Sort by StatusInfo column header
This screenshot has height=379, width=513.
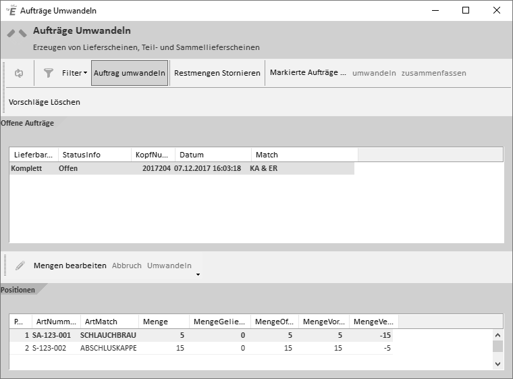pyautogui.click(x=94, y=155)
